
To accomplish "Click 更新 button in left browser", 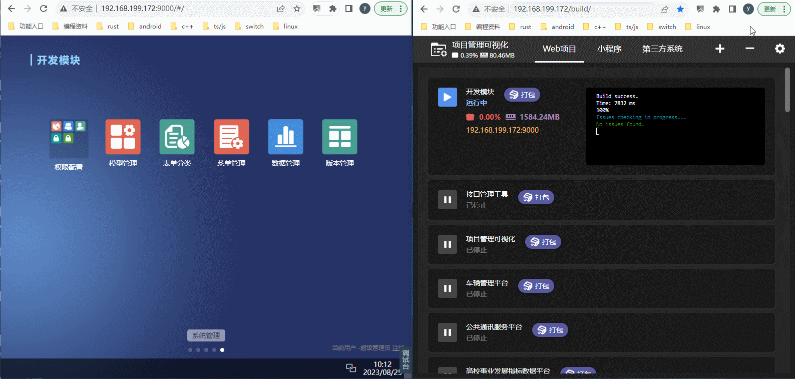I will (390, 9).
